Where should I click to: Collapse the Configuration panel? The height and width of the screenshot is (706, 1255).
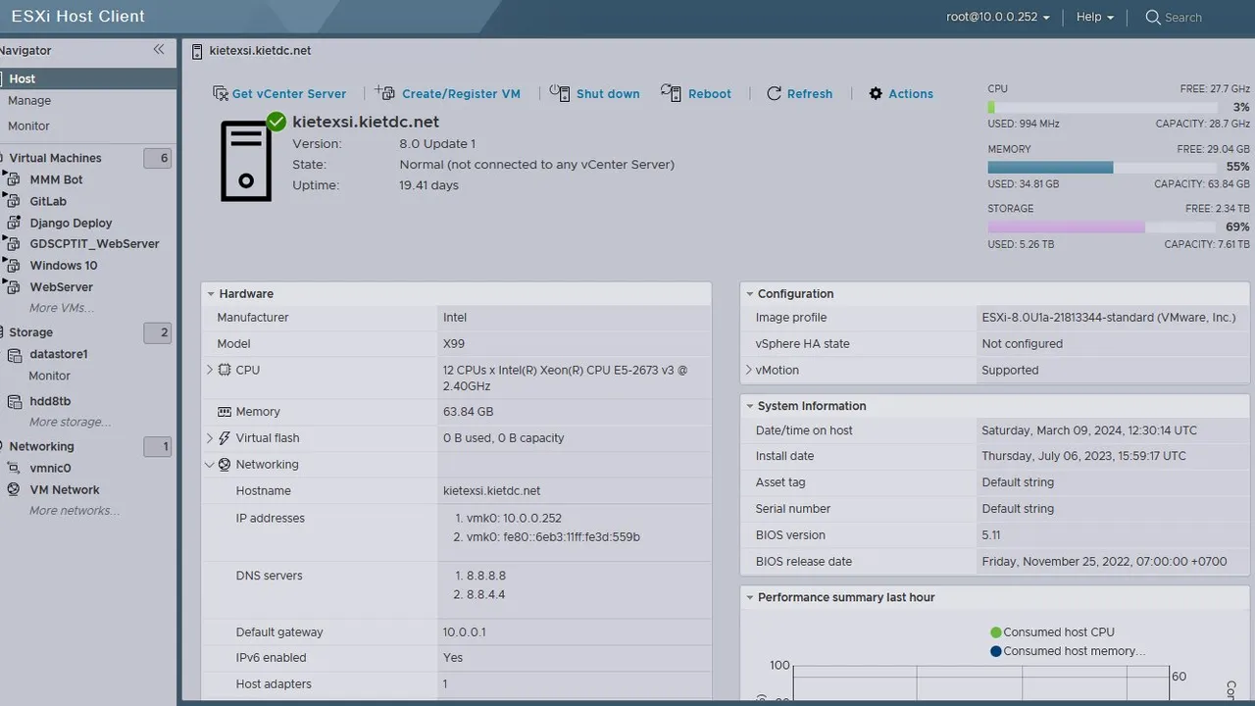tap(749, 294)
